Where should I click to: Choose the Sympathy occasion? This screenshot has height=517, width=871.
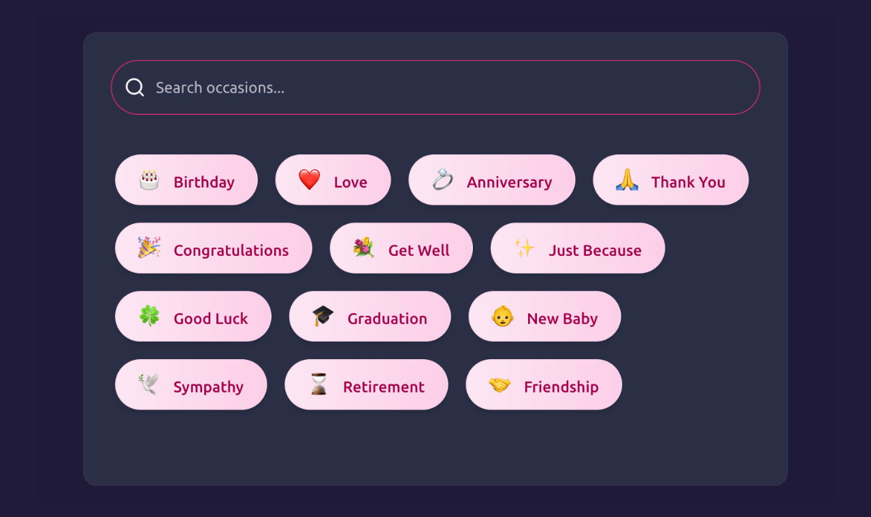point(191,385)
